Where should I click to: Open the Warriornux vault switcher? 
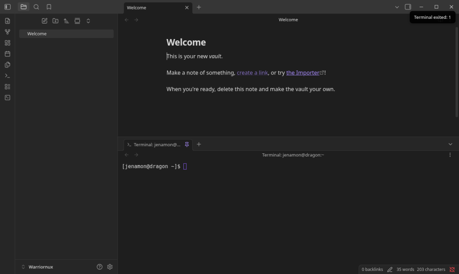point(37,267)
